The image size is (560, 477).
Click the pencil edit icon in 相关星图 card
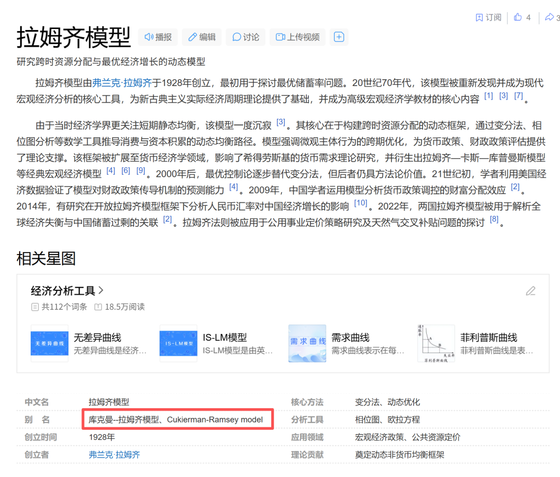click(531, 291)
